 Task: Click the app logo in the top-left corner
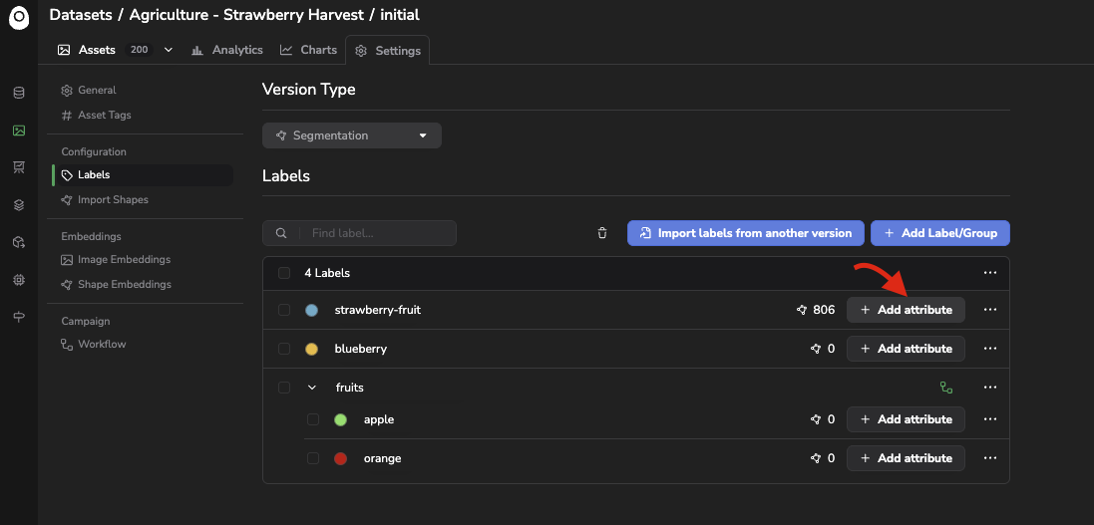pos(19,18)
